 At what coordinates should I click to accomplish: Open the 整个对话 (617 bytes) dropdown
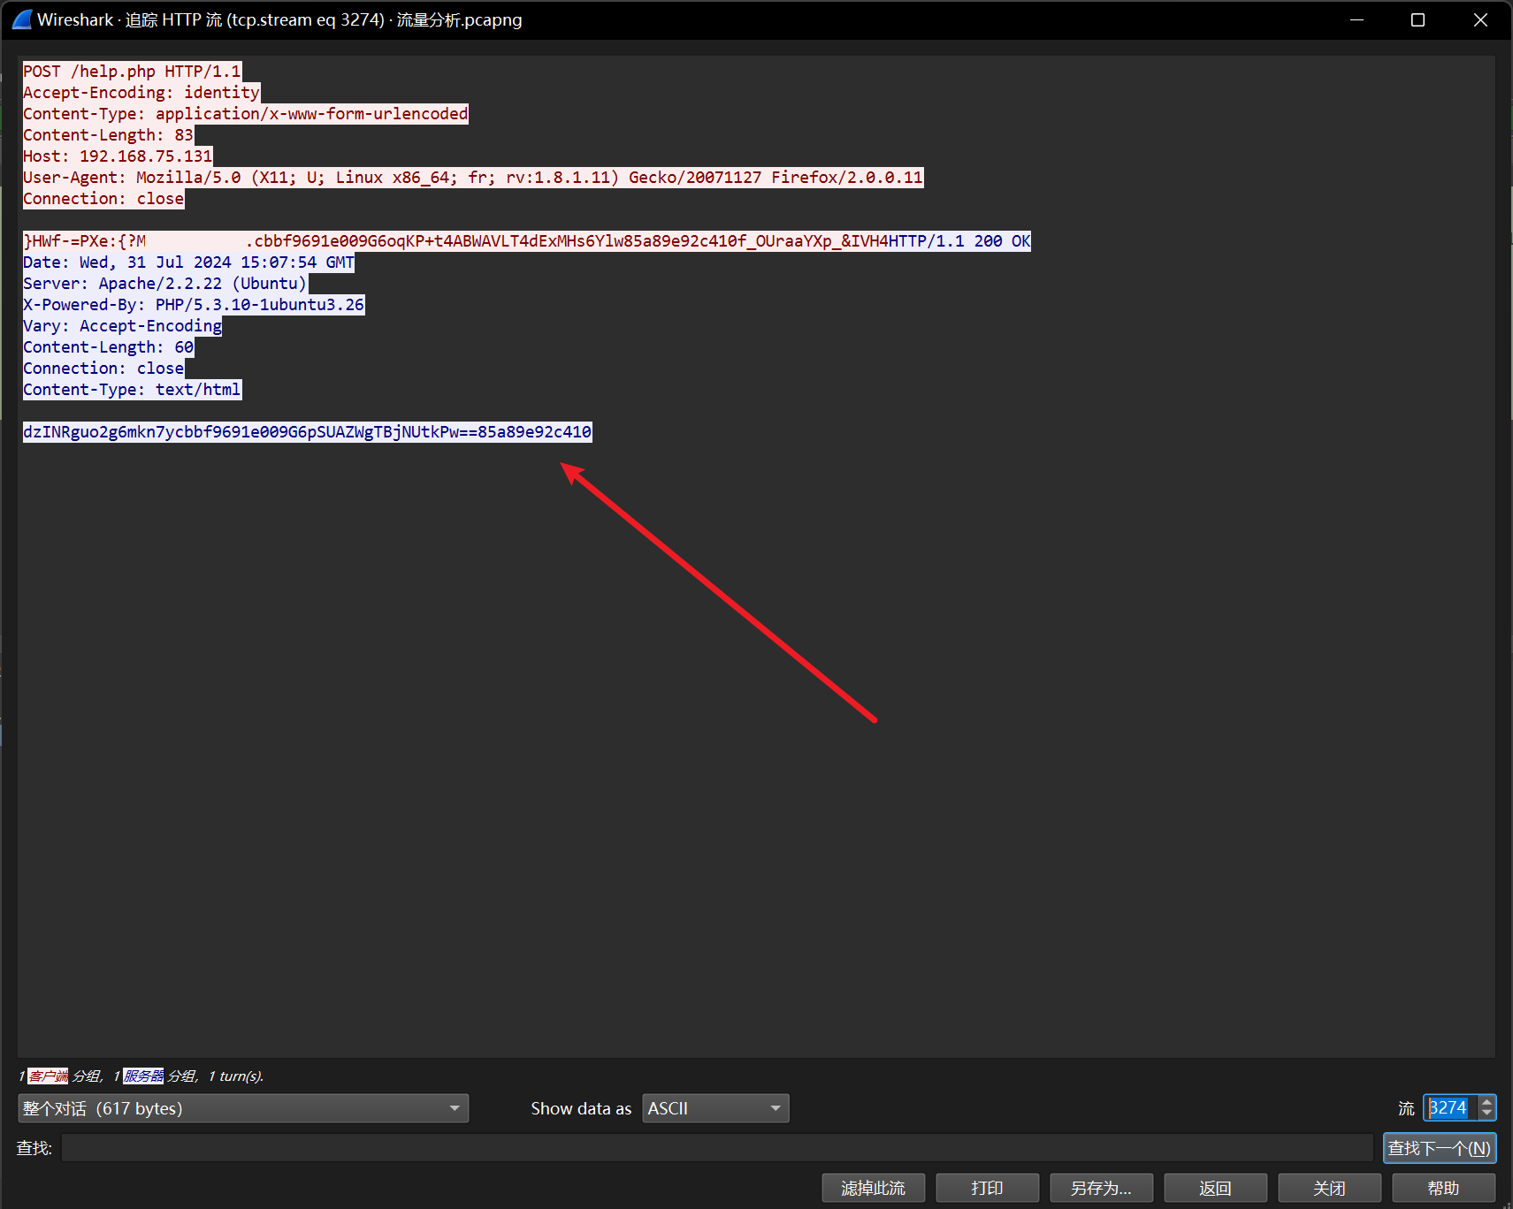point(243,1108)
